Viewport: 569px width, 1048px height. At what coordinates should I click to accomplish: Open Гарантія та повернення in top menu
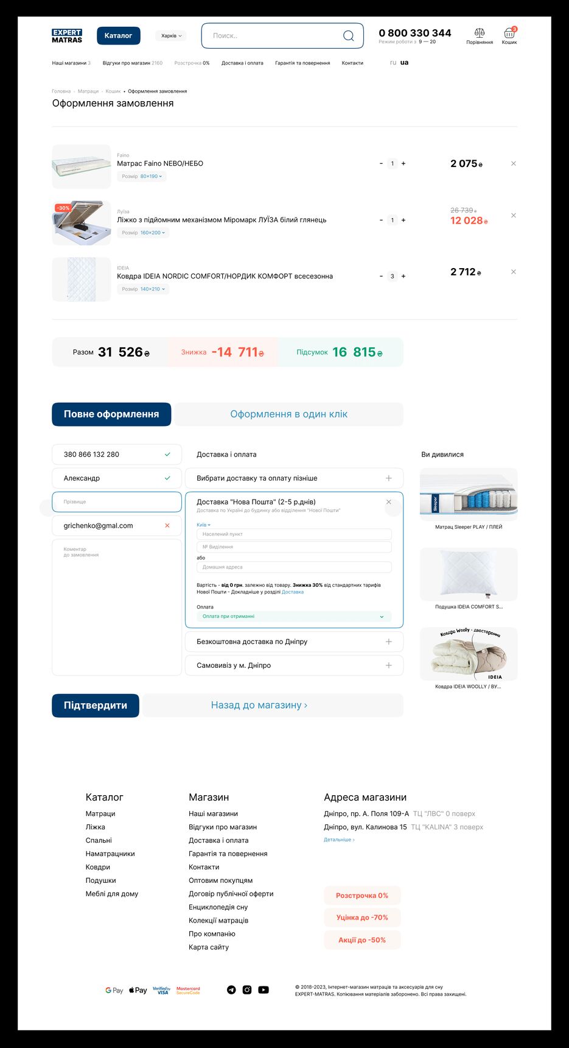[x=302, y=63]
